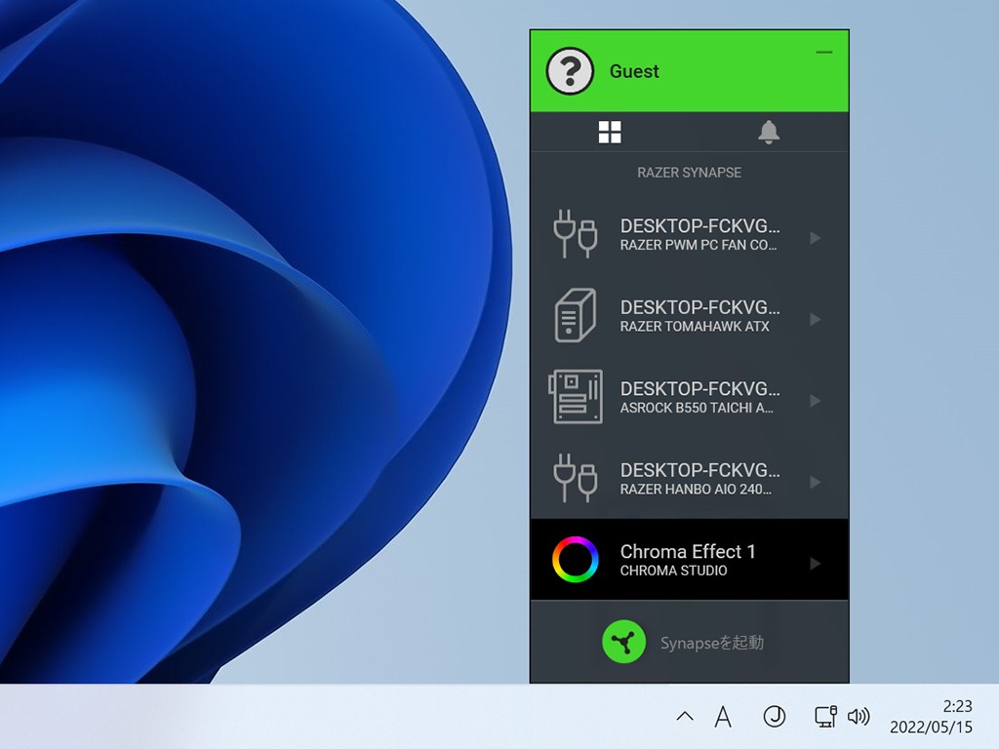
Task: Click the ASRock B550 Taichi motherboard icon
Action: pyautogui.click(x=575, y=397)
